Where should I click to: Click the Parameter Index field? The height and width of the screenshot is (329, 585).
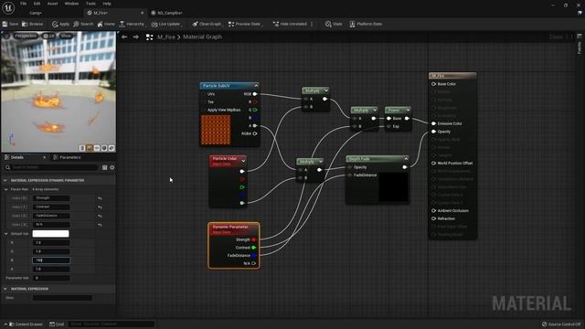pos(51,278)
